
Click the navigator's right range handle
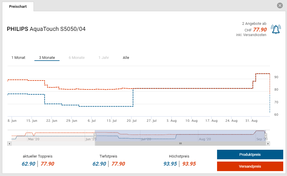266,135
